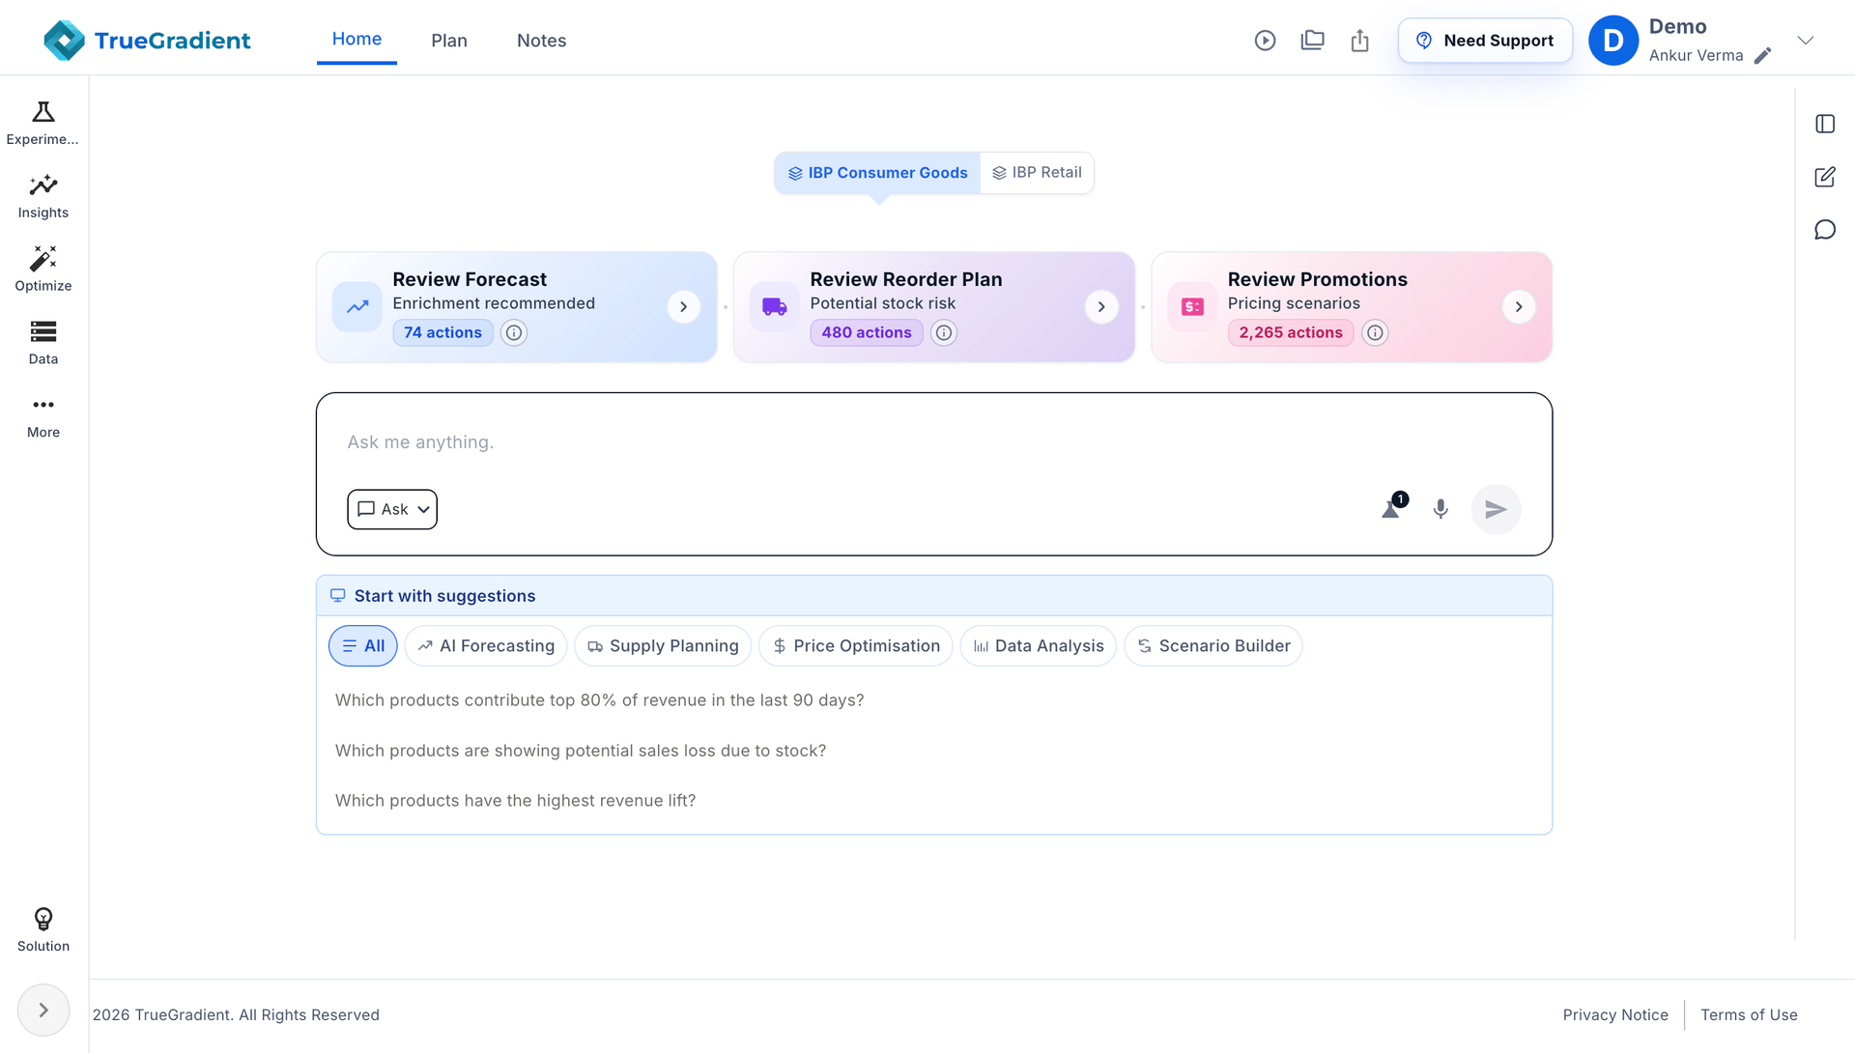This screenshot has height=1053, width=1855.
Task: Click the experiment flask icon with badge
Action: 1392,508
